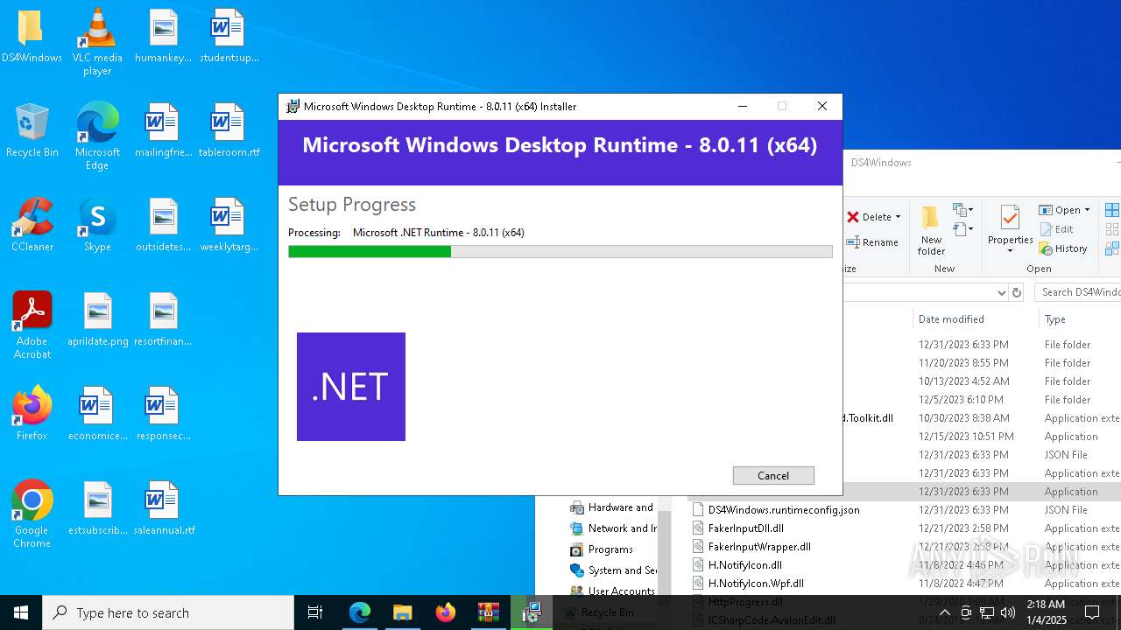
Task: Click the .NET logo tile
Action: (350, 387)
